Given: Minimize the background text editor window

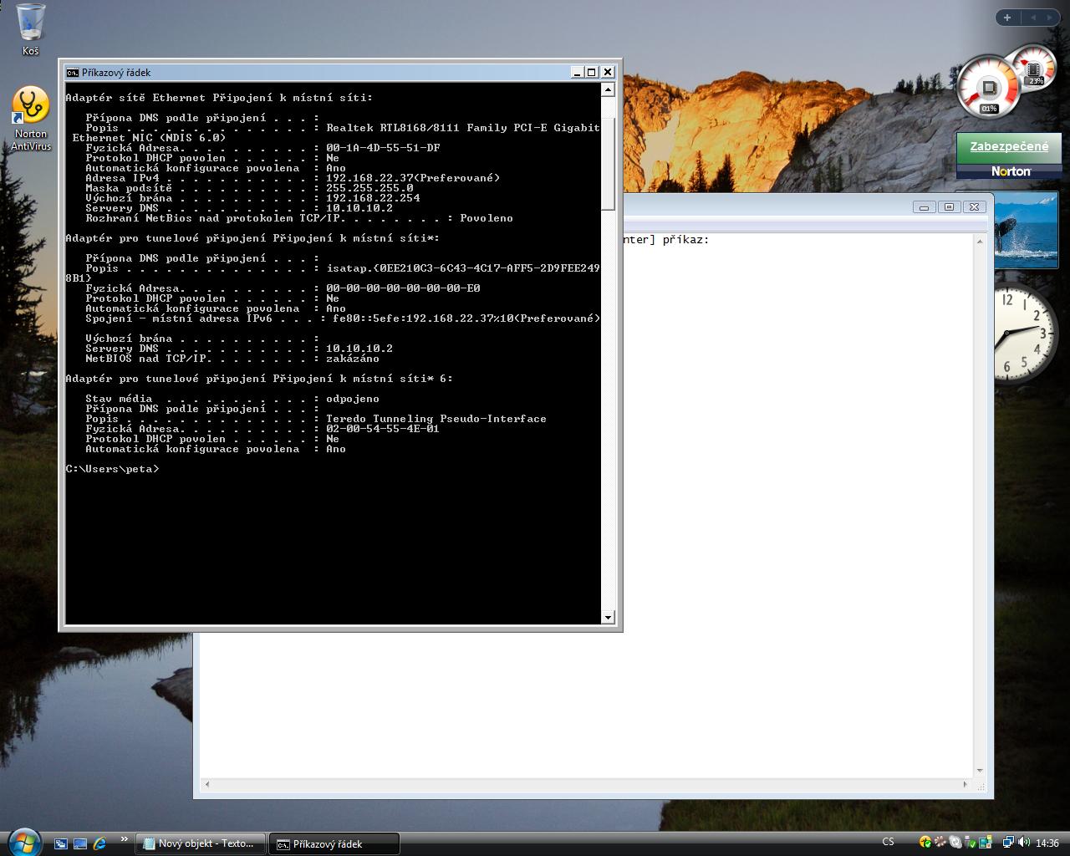Looking at the screenshot, I should tap(924, 206).
